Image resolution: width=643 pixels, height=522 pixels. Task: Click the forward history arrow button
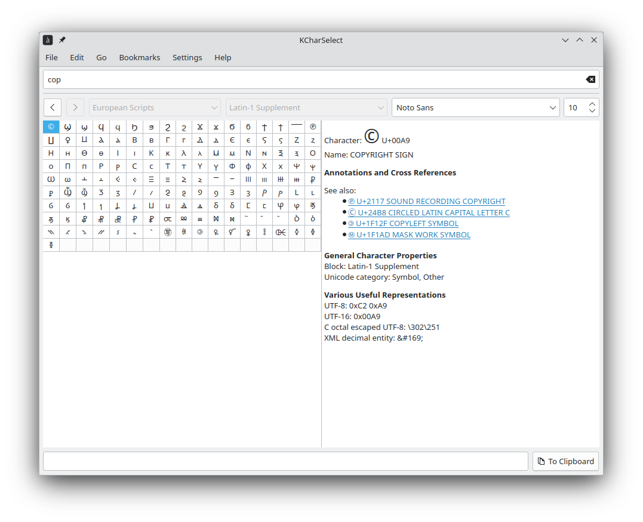click(75, 107)
